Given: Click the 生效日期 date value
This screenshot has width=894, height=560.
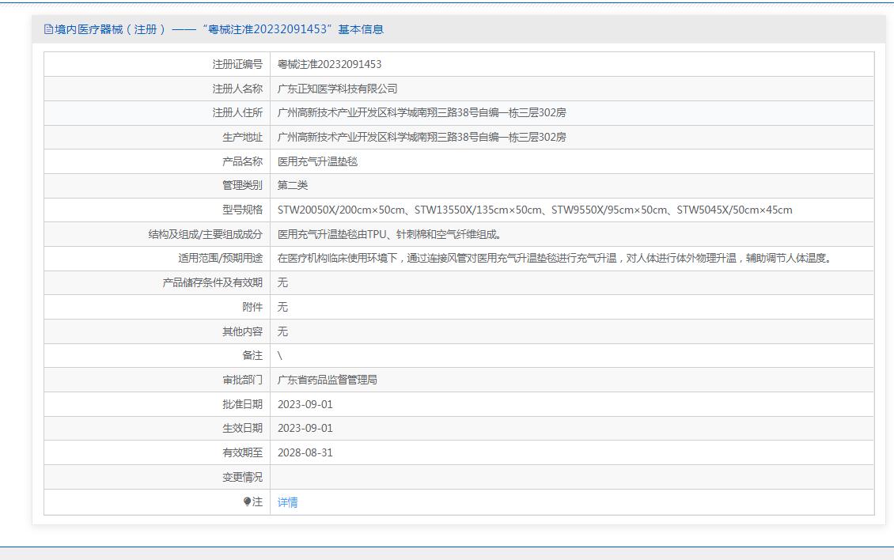Looking at the screenshot, I should pos(305,428).
